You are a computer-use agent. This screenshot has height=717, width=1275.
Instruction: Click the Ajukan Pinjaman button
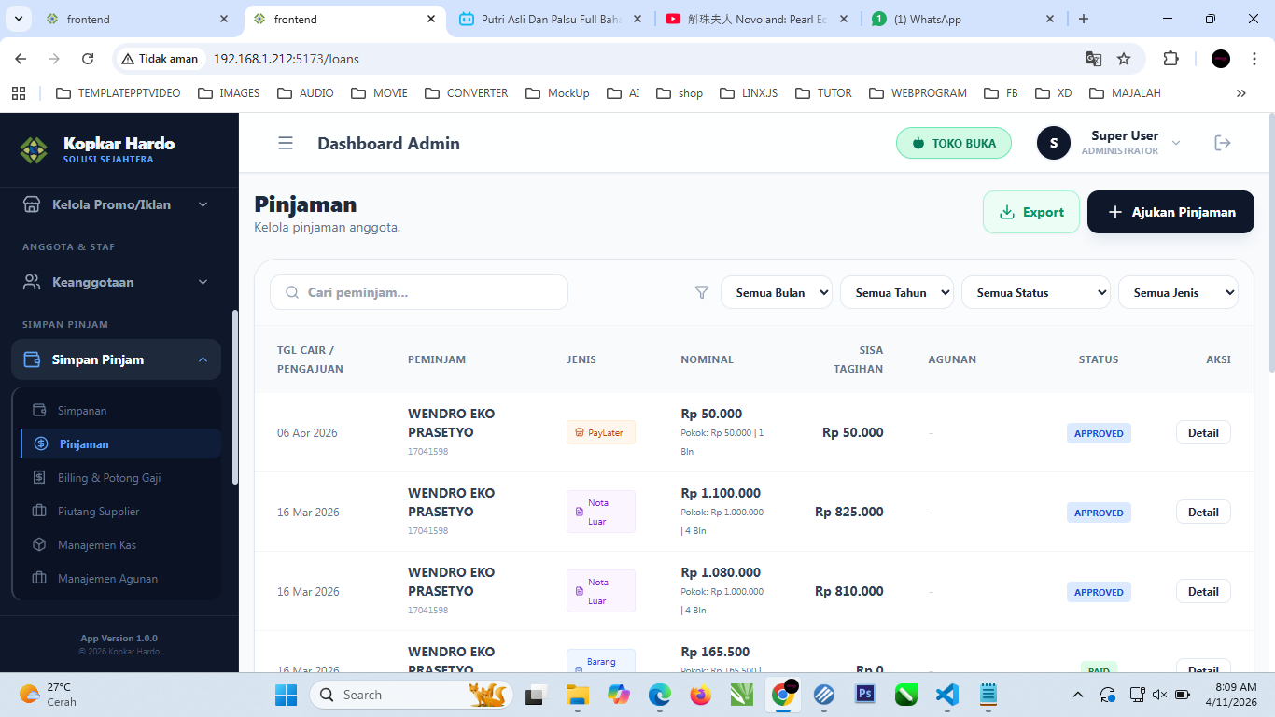(x=1170, y=212)
